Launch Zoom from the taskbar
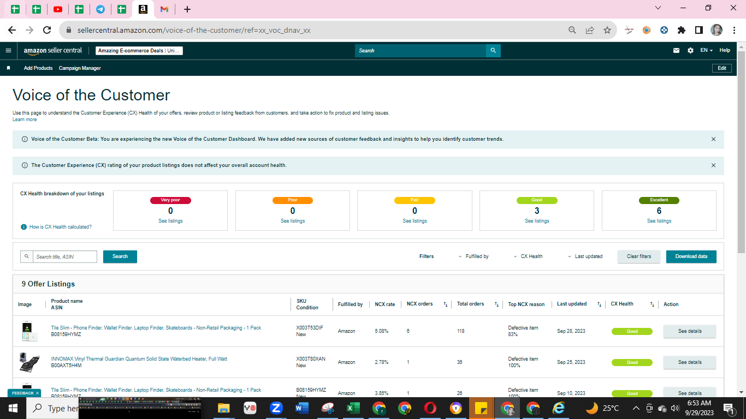Image resolution: width=746 pixels, height=419 pixels. [276, 408]
